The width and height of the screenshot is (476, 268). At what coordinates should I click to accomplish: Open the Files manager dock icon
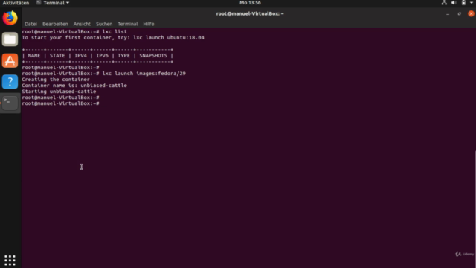tap(10, 39)
